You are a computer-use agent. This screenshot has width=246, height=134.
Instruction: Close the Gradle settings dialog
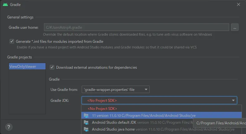239,5
